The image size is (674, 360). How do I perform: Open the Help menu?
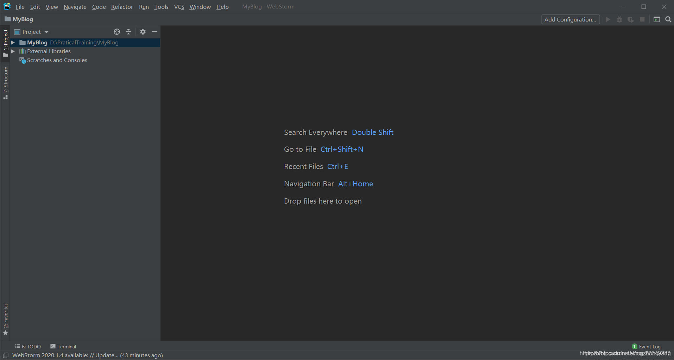(x=222, y=7)
